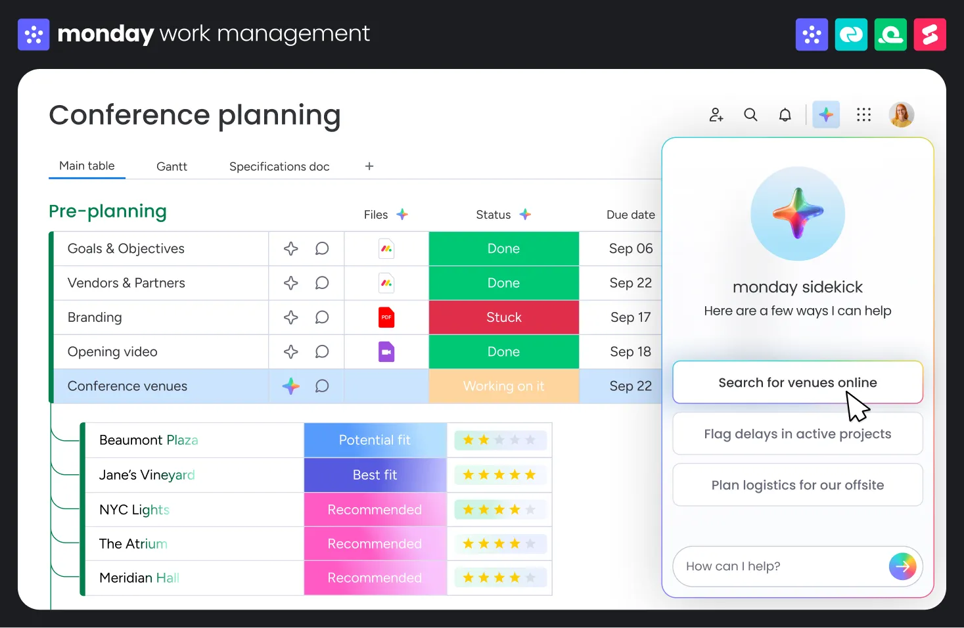964x628 pixels.
Task: Click Conference planning board title
Action: click(x=195, y=115)
